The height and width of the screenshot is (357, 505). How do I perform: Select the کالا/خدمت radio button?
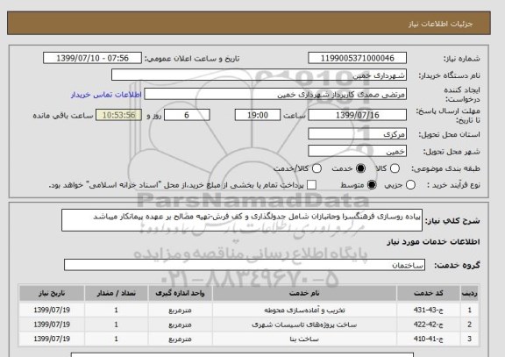pos(317,168)
